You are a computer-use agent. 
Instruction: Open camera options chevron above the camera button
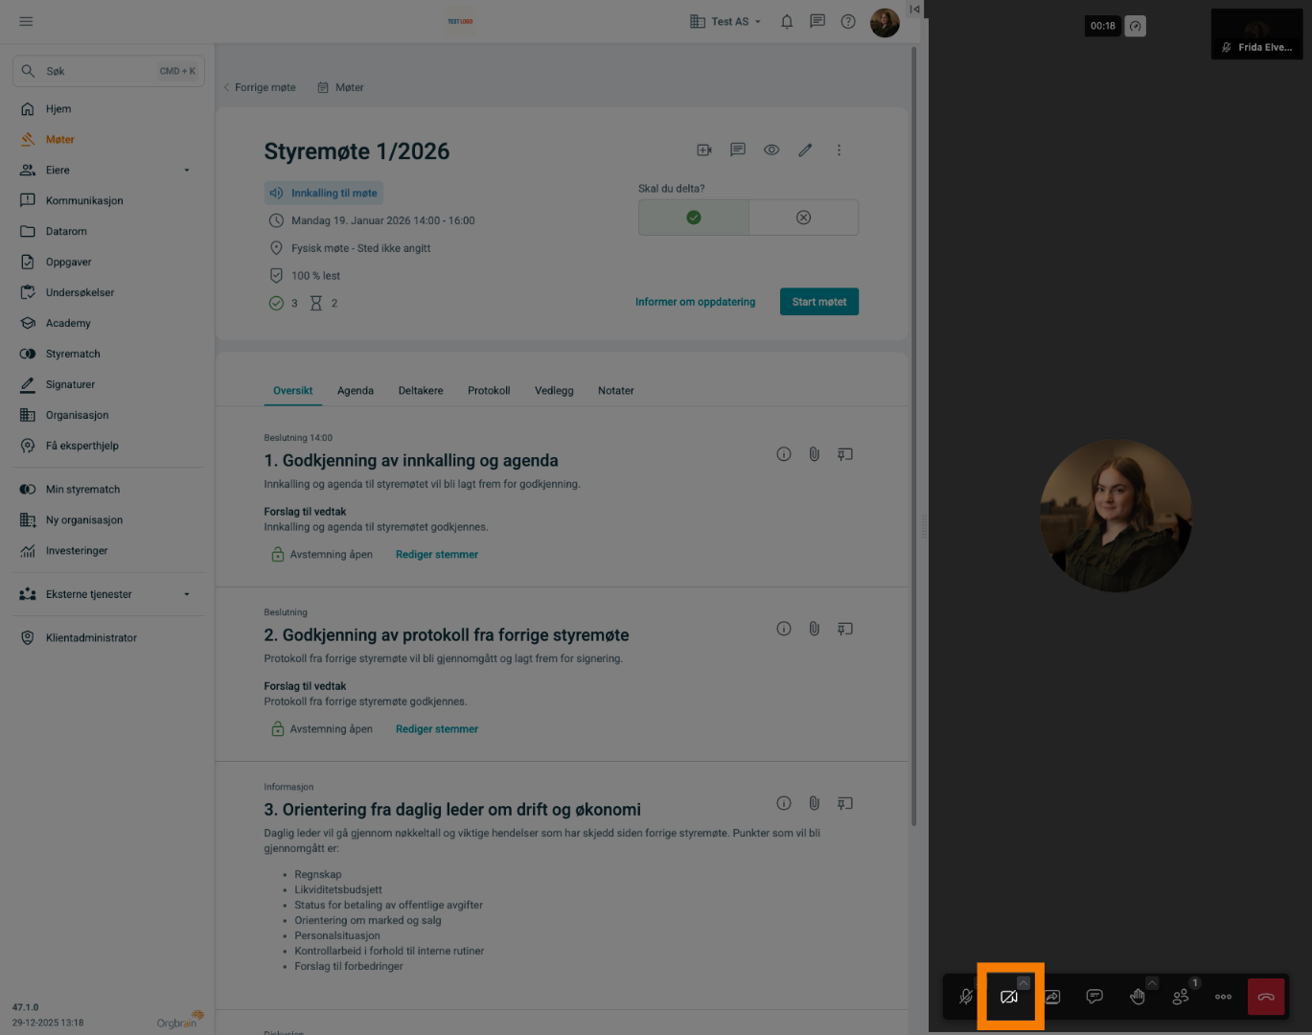tap(1024, 982)
